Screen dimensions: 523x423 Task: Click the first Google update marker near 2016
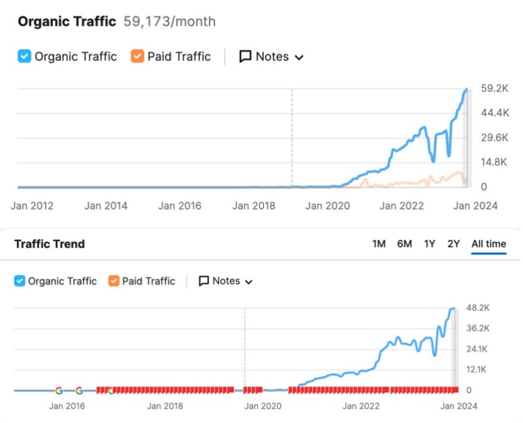pos(59,390)
